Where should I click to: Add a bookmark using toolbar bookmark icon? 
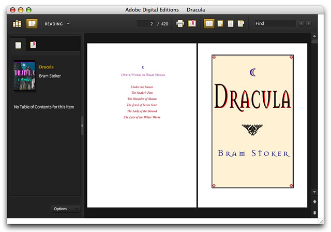pyautogui.click(x=192, y=23)
